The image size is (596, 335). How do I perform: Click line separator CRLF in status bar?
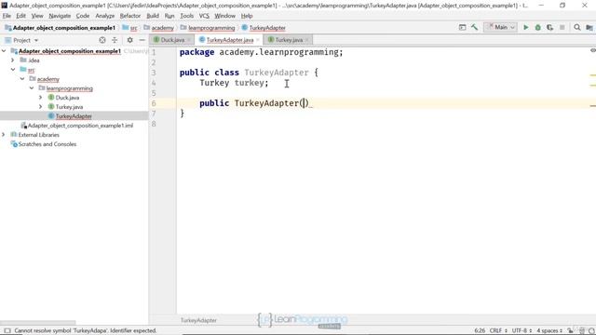click(498, 330)
